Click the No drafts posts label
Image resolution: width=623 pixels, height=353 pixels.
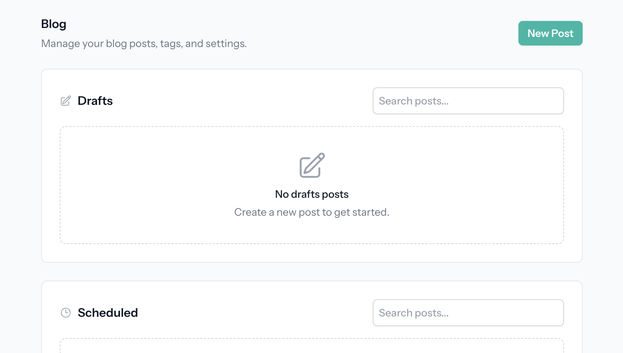coord(311,194)
